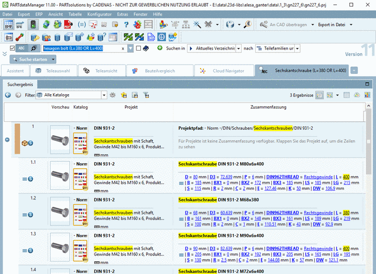376x274 pixels.
Task: Click the database with users icon
Action: 46,37
